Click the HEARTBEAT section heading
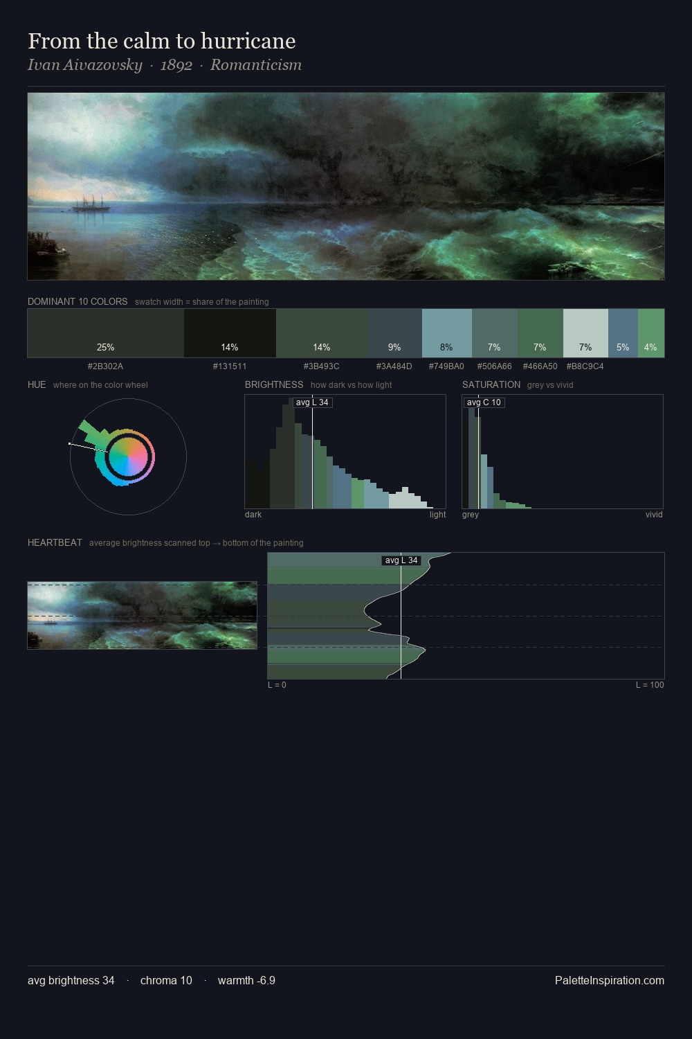 [x=55, y=543]
